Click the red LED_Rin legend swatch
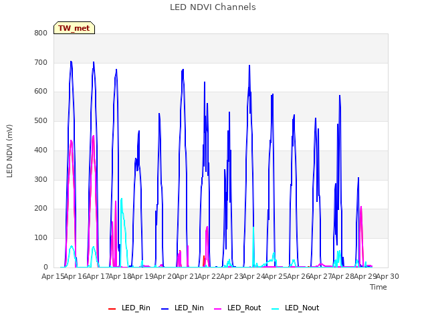 [112, 309]
